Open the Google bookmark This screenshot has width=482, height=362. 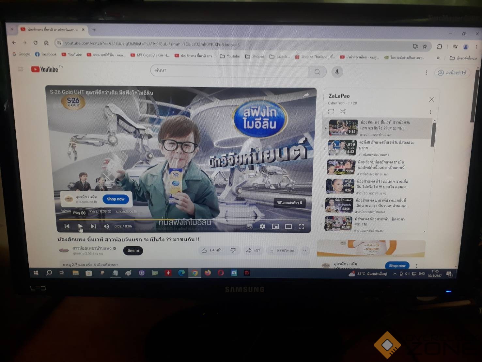coord(21,54)
